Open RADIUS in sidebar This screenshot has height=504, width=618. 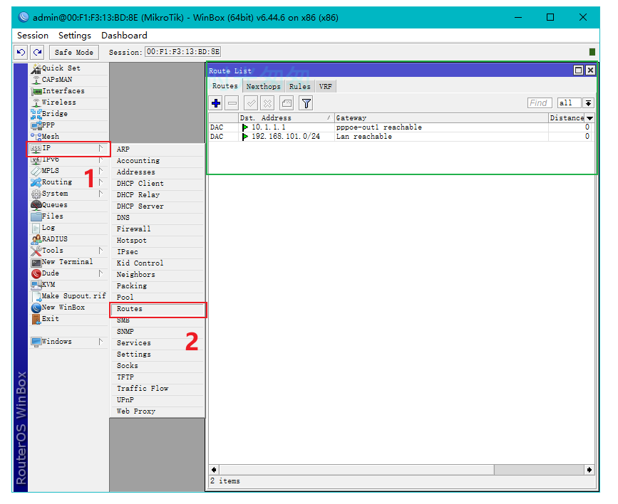[x=69, y=239]
